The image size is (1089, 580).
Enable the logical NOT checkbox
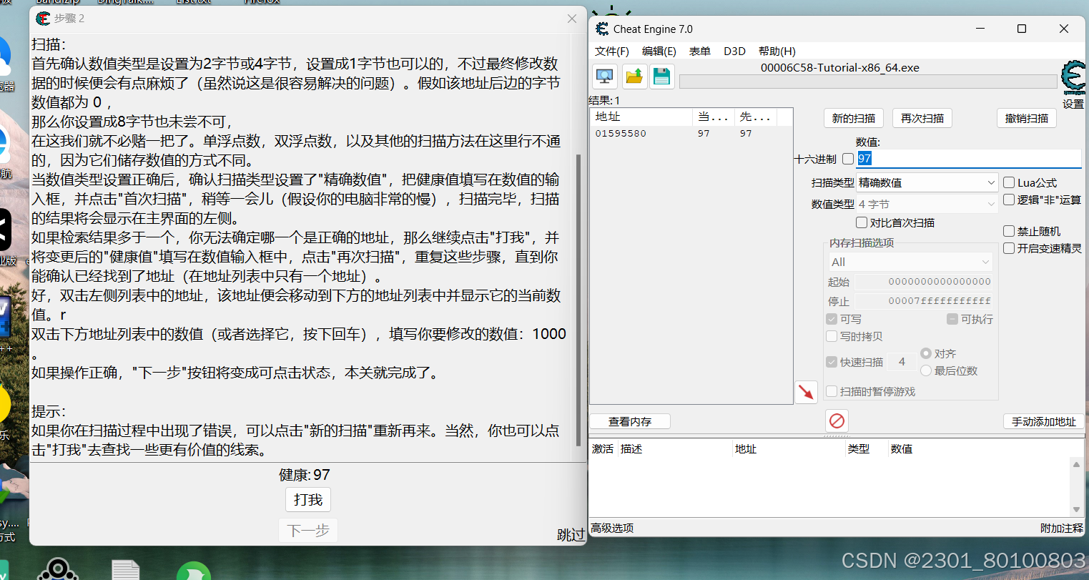click(x=1009, y=200)
